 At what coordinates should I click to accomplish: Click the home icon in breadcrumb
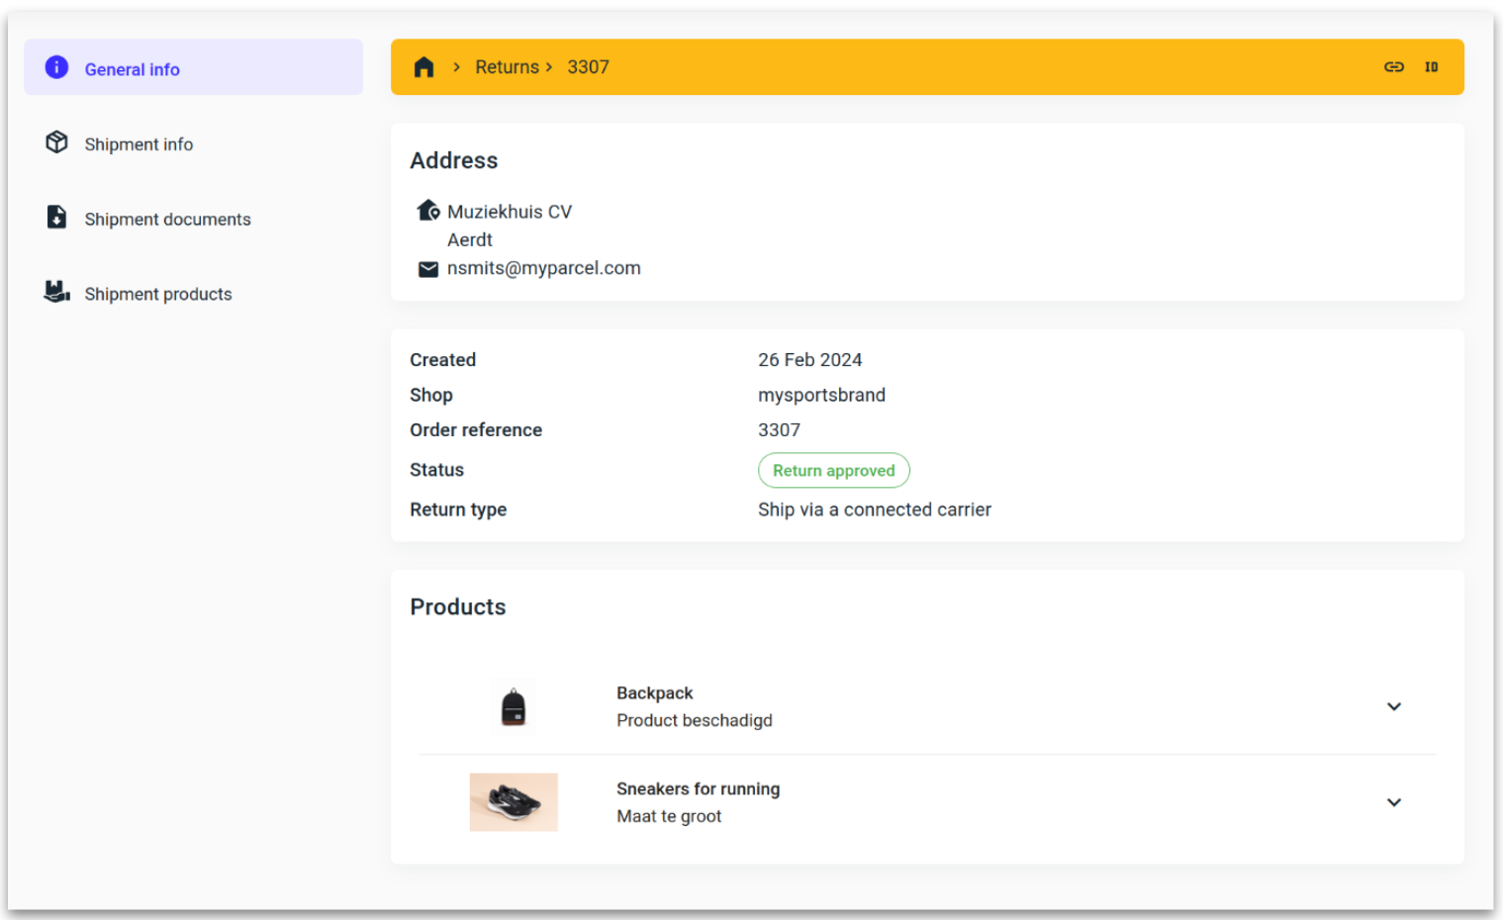point(423,67)
